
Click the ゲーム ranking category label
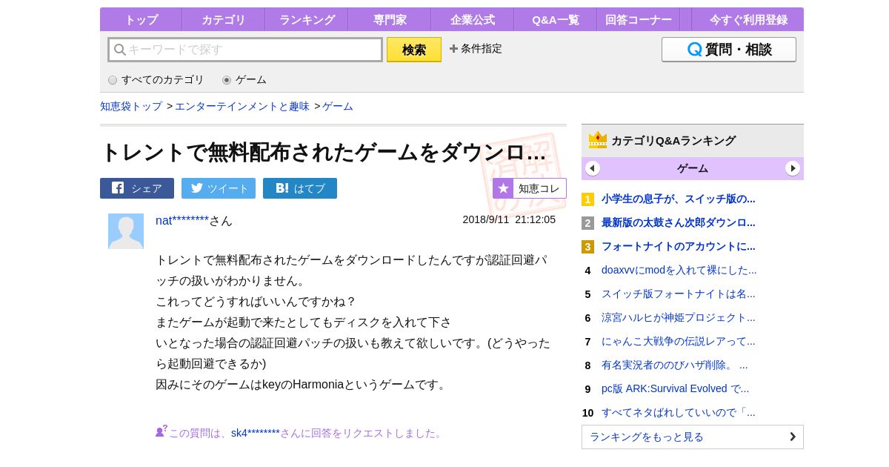click(693, 168)
